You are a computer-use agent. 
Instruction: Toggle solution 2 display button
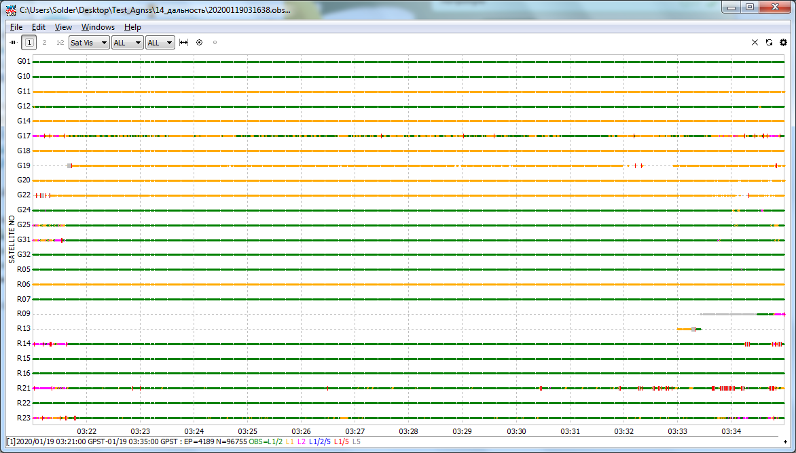pyautogui.click(x=45, y=43)
